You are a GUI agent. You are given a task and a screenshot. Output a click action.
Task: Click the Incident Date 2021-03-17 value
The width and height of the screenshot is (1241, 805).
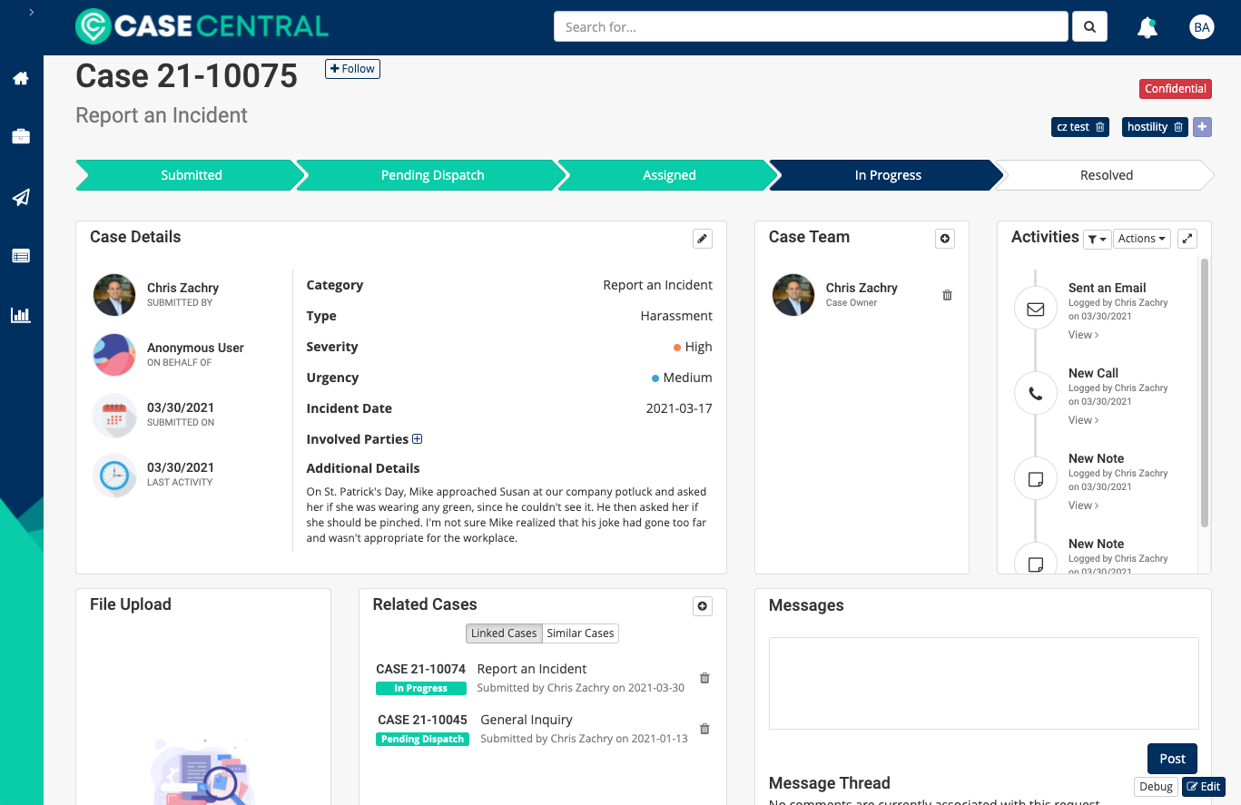click(x=679, y=408)
